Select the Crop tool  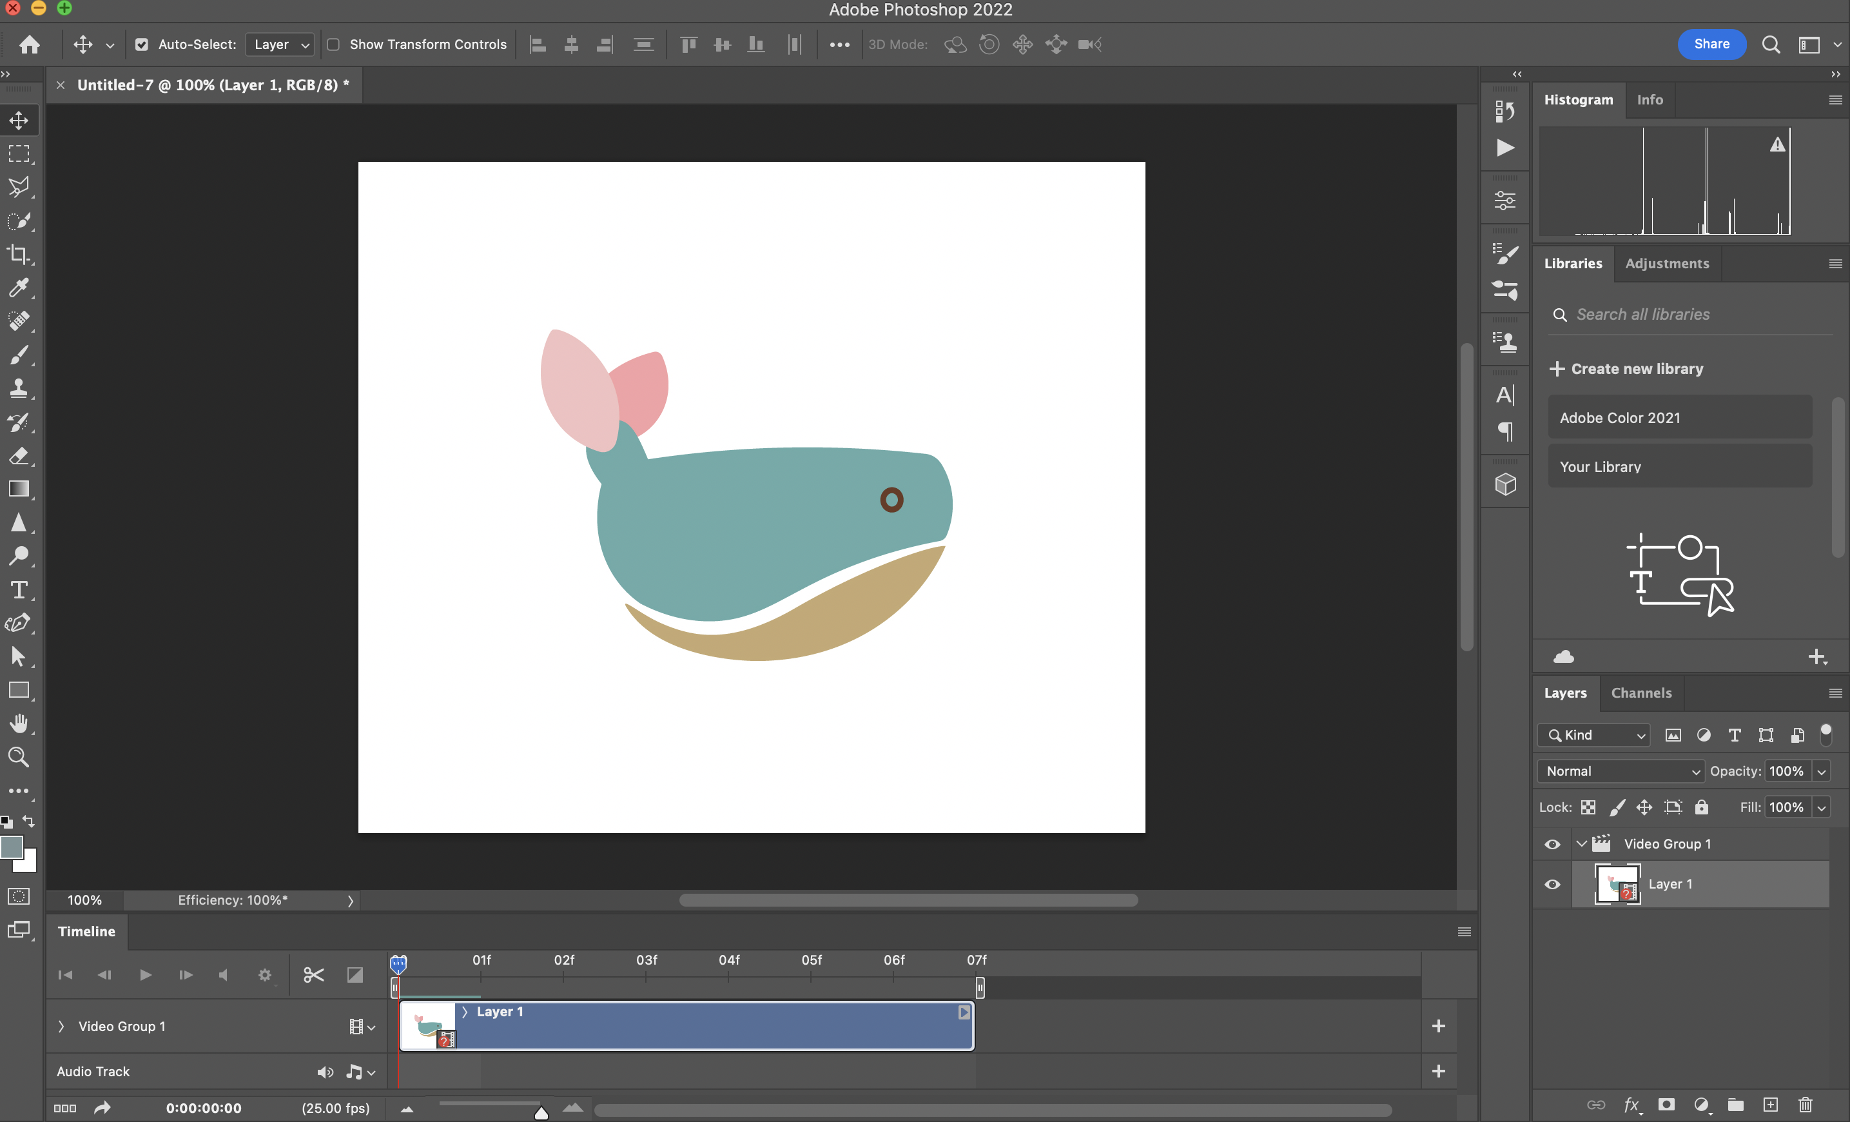tap(19, 255)
